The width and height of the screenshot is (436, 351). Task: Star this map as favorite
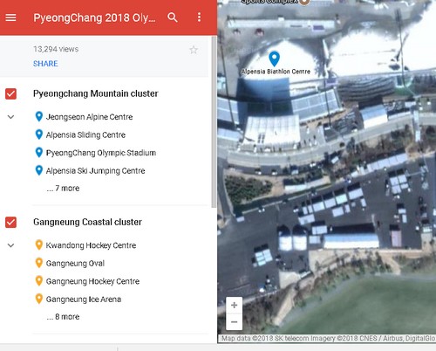(x=194, y=50)
